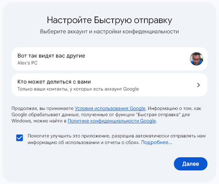Click the Настройте Быструю отправку heading
The height and width of the screenshot is (184, 219).
(x=109, y=20)
